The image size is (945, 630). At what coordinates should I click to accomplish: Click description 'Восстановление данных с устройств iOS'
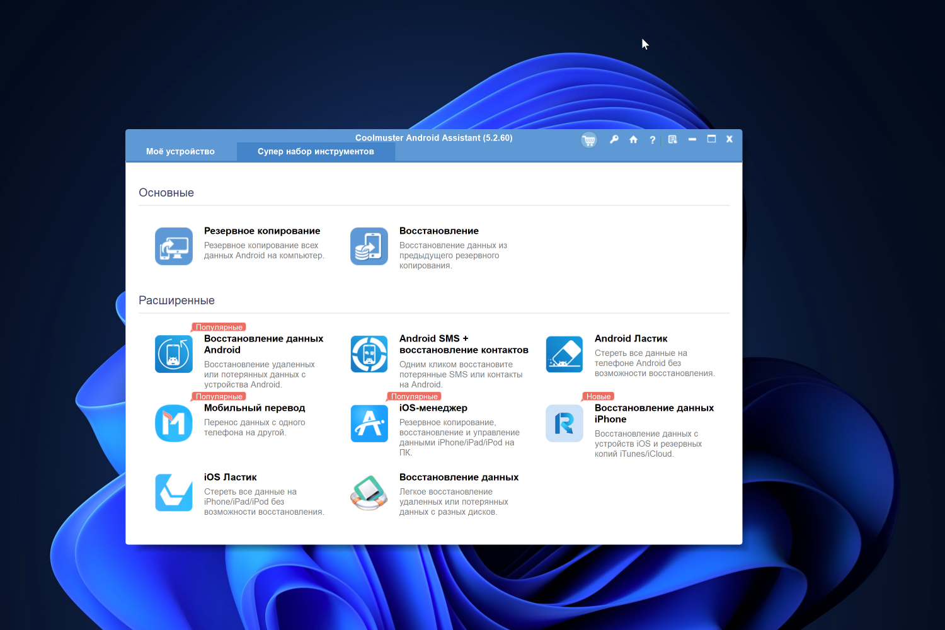coord(648,444)
